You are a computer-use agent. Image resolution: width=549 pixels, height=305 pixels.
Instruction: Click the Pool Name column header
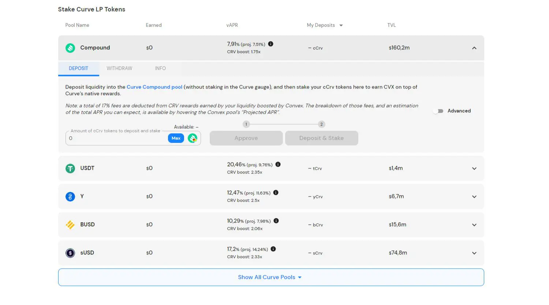coord(77,25)
